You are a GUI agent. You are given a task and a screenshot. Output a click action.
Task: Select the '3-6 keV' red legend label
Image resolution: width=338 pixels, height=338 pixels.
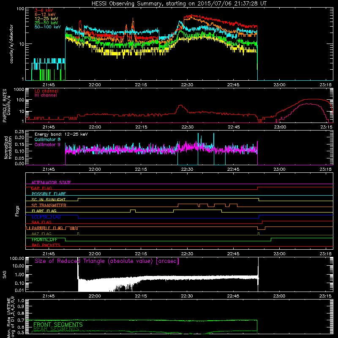click(44, 10)
